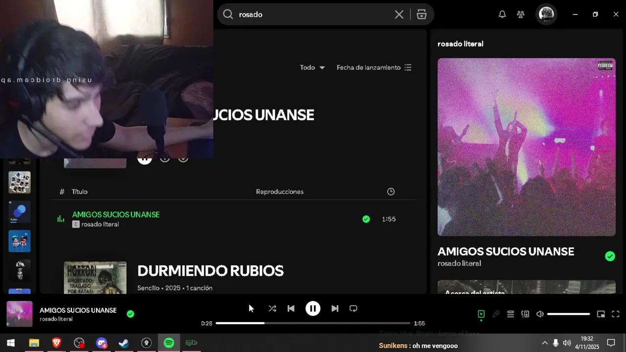Viewport: 626px width, 352px height.
Task: Open the polaroid-collage playlist in sidebar
Action: [x=20, y=182]
